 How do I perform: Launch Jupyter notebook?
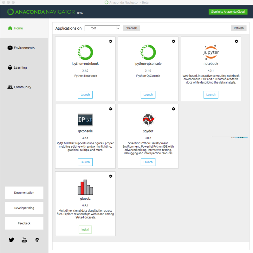pyautogui.click(x=211, y=95)
